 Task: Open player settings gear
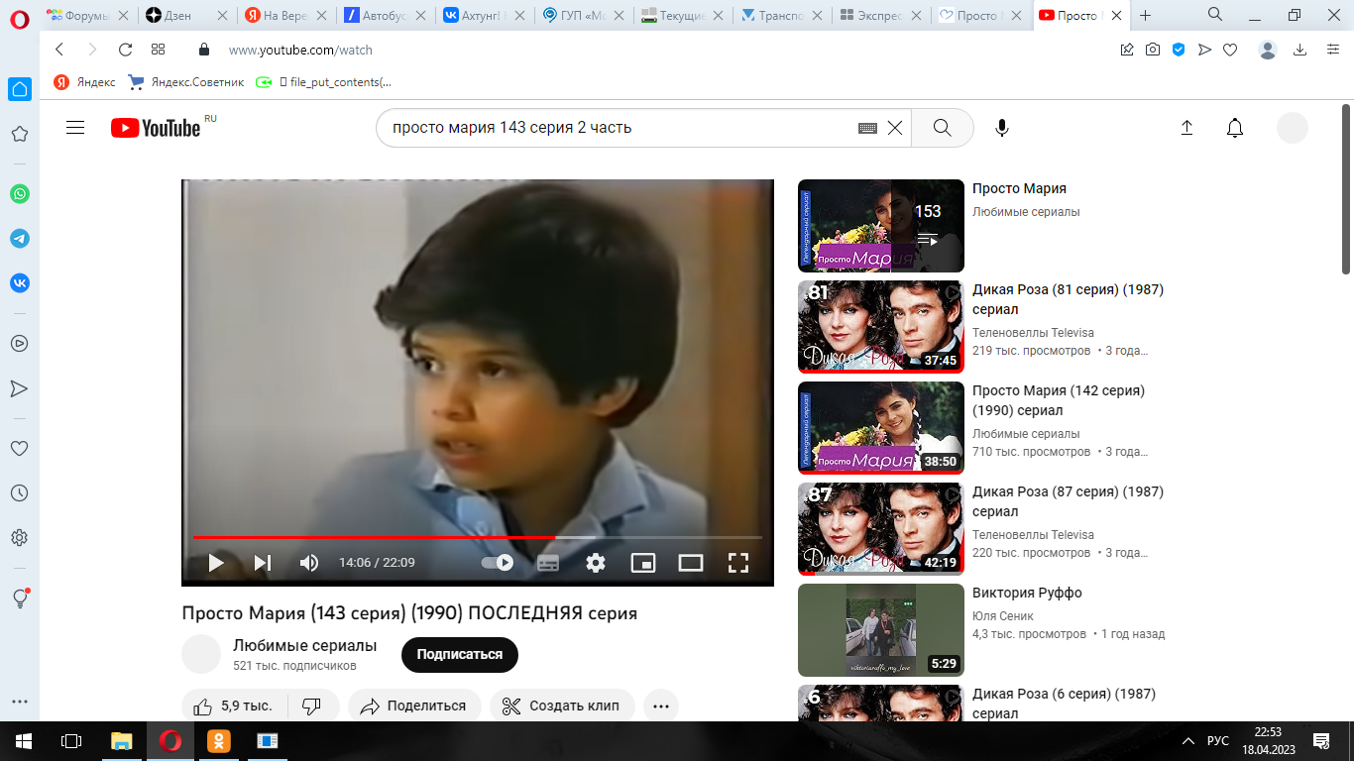point(595,563)
